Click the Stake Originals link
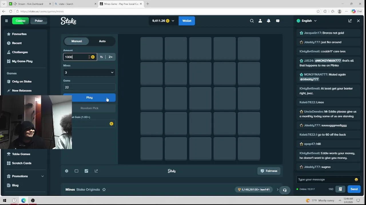366x205 pixels. click(x=88, y=189)
